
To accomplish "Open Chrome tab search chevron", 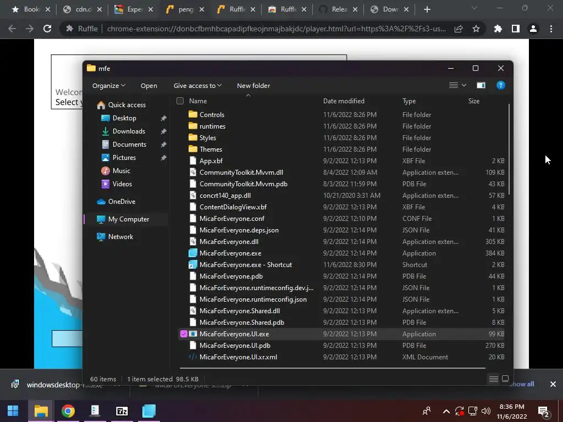I will pyautogui.click(x=474, y=8).
